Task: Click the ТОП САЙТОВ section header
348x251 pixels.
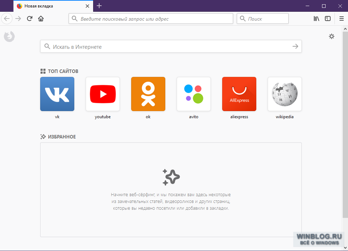Action: [59, 71]
